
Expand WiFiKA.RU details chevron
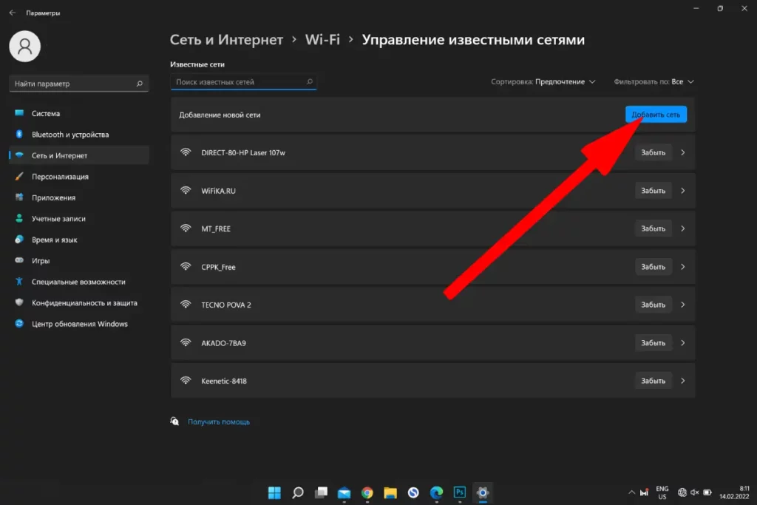[682, 191]
